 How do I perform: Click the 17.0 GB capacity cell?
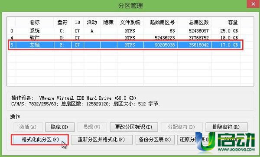229,45
